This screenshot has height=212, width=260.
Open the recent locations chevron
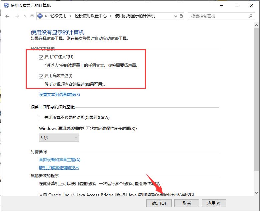(x=25, y=16)
